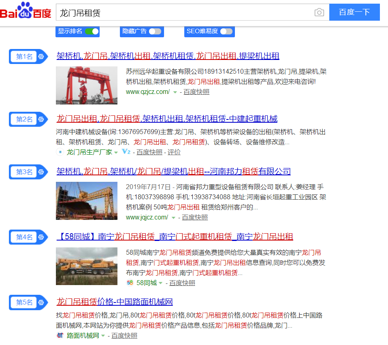The width and height of the screenshot is (388, 345).
Task: Toggle the 隐藏广告 switch
Action: pyautogui.click(x=155, y=32)
